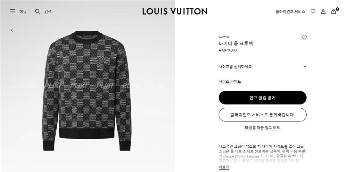The image size is (346, 172).
Task: Open the 메뉴 menu label
Action: [x=23, y=12]
